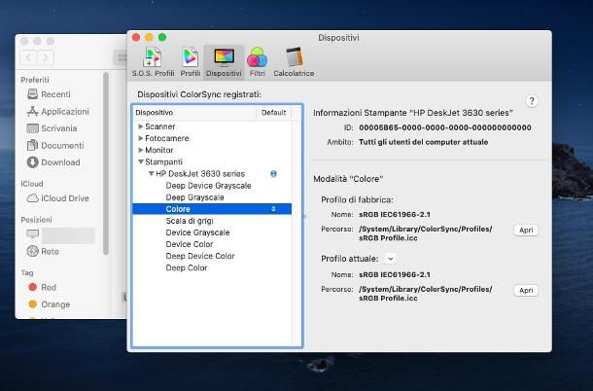The image size is (593, 391).
Task: Open the S.O.S. Profili tool
Action: pyautogui.click(x=153, y=61)
